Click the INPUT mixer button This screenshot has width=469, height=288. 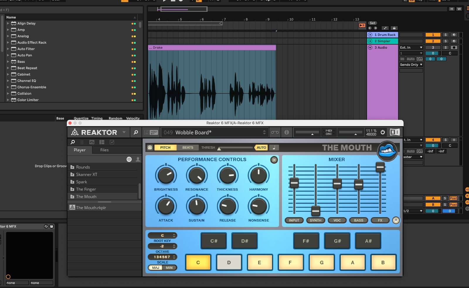[294, 220]
